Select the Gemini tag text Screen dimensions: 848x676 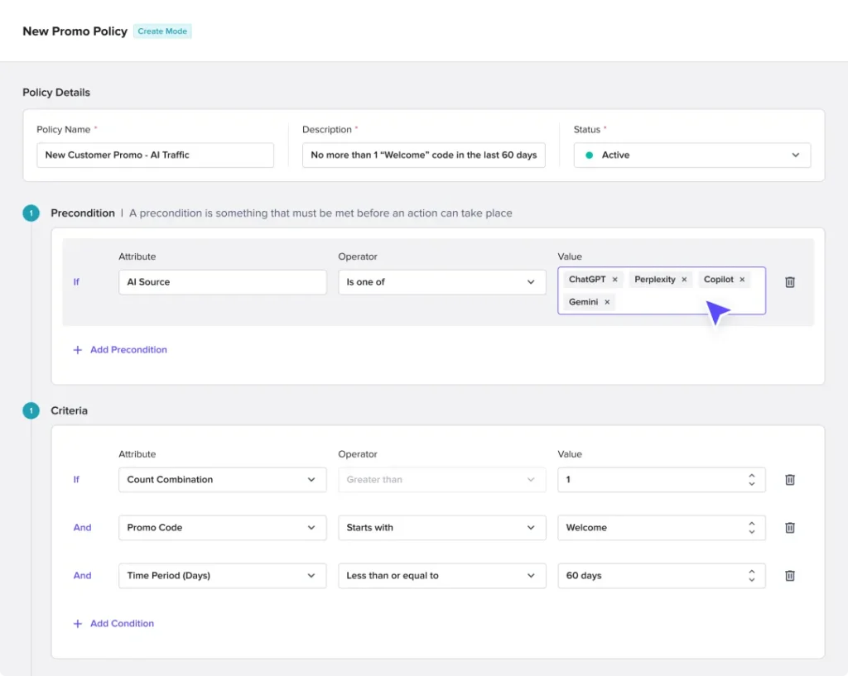click(583, 302)
